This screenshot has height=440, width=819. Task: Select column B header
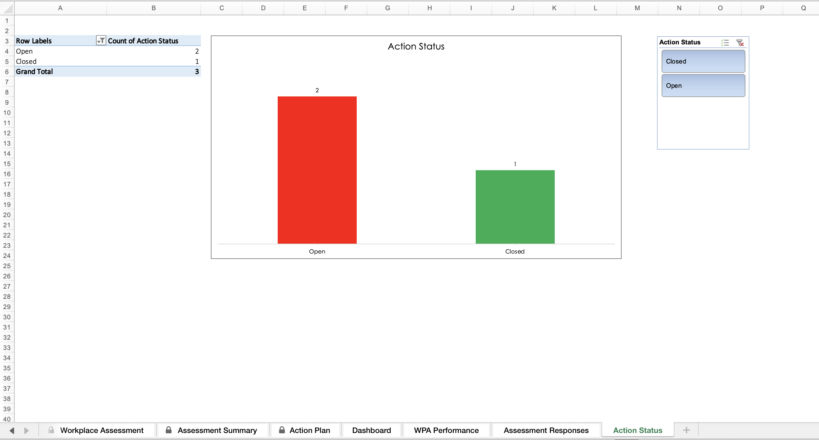pos(154,8)
